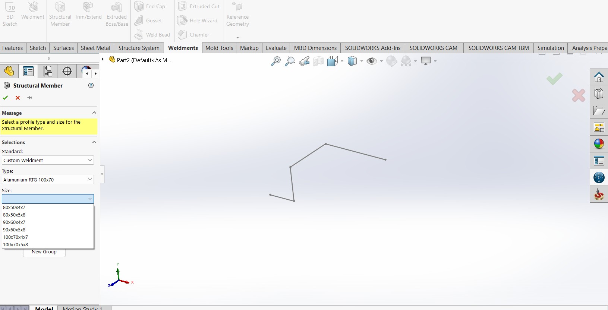The width and height of the screenshot is (608, 310).
Task: Open File Explorer folder icon in task pane
Action: (599, 111)
